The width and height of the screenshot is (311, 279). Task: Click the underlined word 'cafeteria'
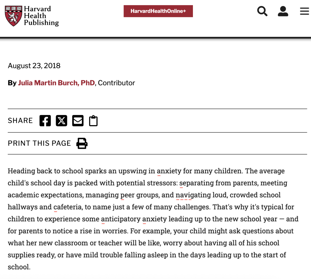tap(67, 207)
